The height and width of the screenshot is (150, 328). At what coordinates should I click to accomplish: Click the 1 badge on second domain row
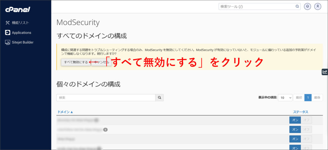(105, 130)
